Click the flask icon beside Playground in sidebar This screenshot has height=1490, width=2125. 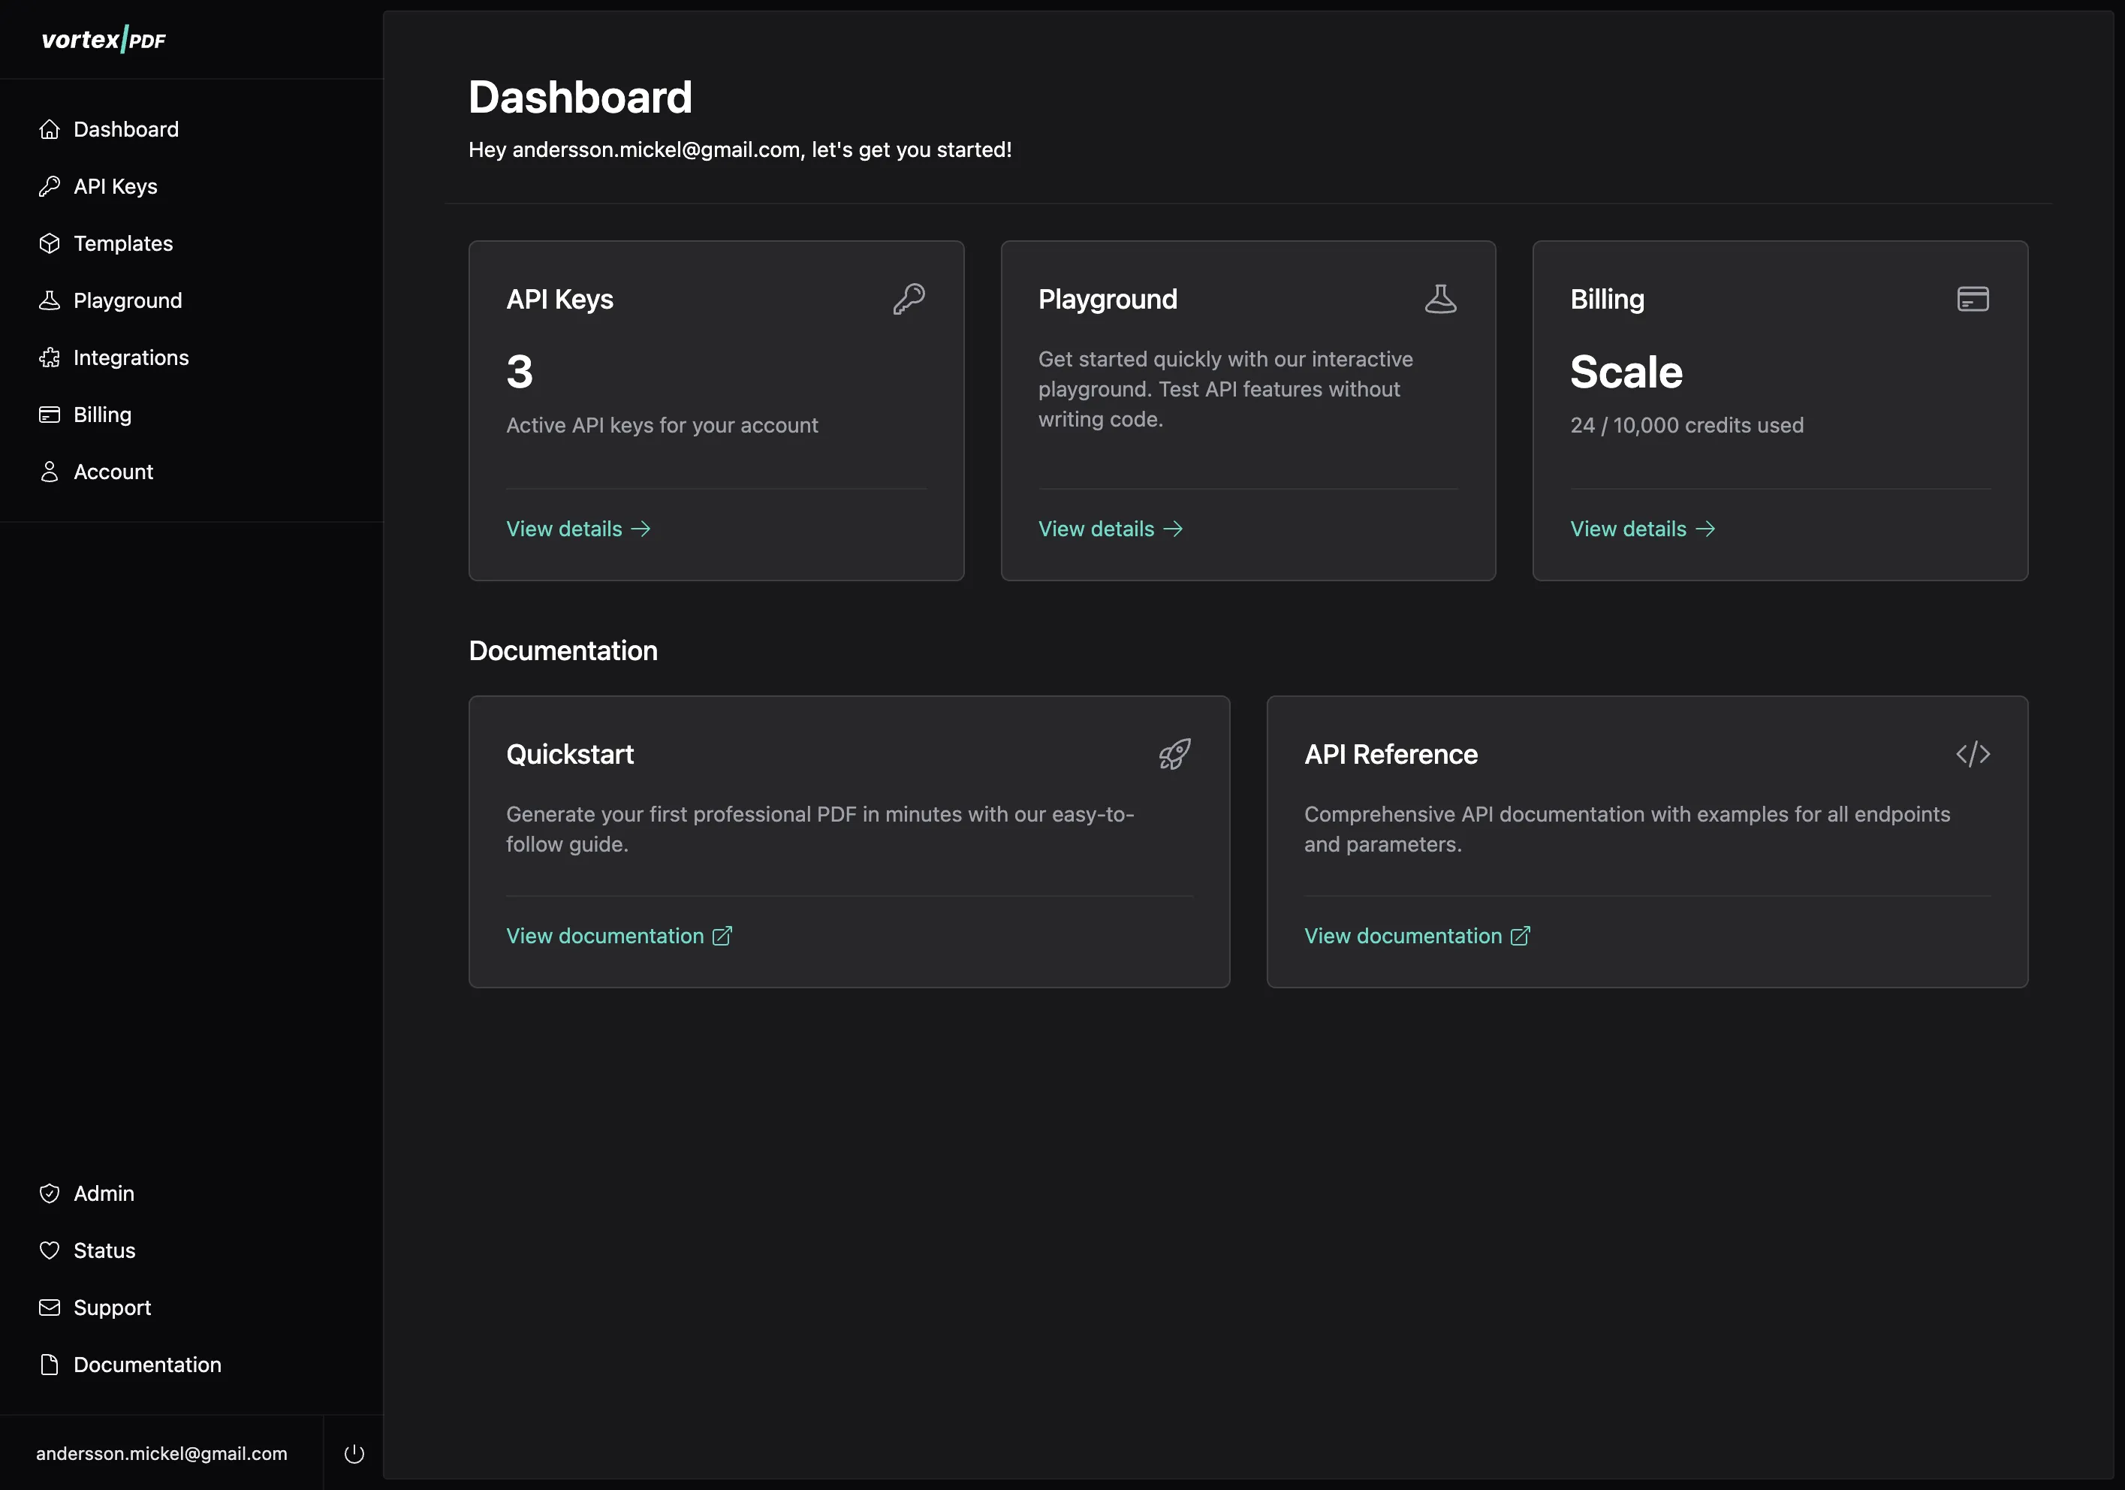tap(50, 300)
